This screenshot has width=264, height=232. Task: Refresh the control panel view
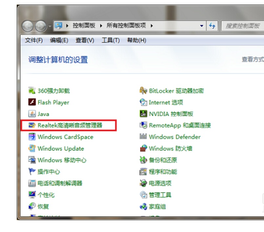point(212,26)
